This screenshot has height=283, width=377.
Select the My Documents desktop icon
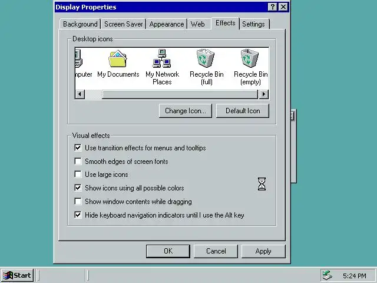click(118, 64)
